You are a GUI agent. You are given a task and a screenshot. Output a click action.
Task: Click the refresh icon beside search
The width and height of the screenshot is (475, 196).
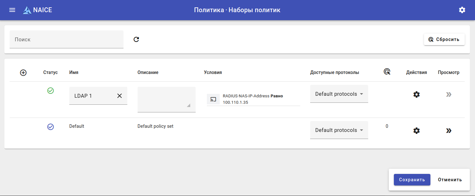coord(136,39)
